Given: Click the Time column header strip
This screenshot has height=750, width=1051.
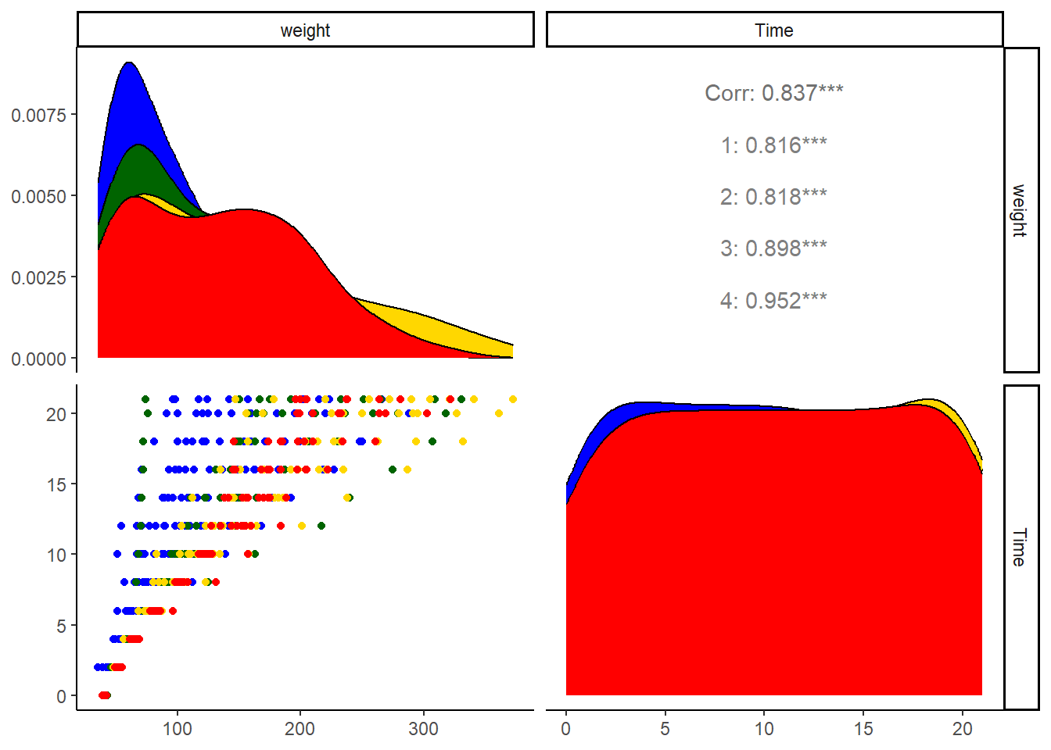Looking at the screenshot, I should click(774, 30).
